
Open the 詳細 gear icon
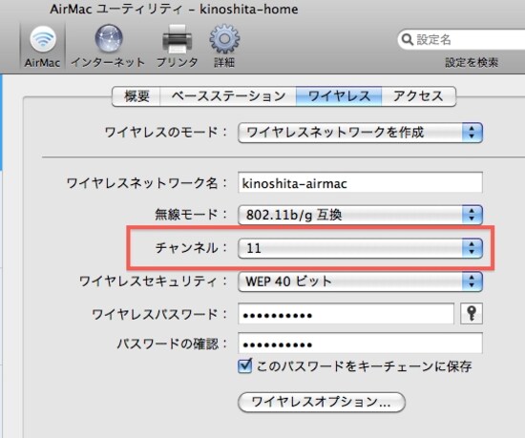coord(224,47)
